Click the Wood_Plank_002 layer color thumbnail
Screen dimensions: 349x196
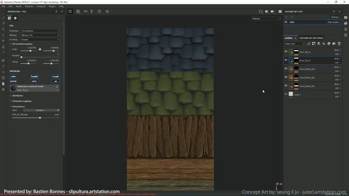(291, 77)
